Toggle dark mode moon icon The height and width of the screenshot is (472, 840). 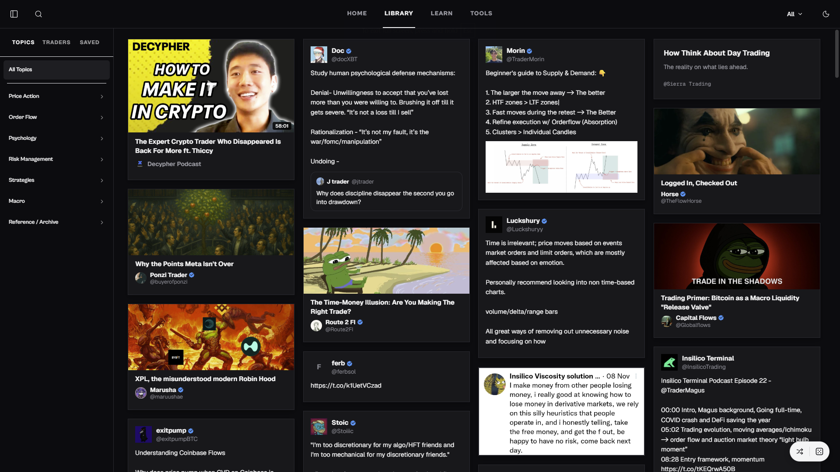826,14
